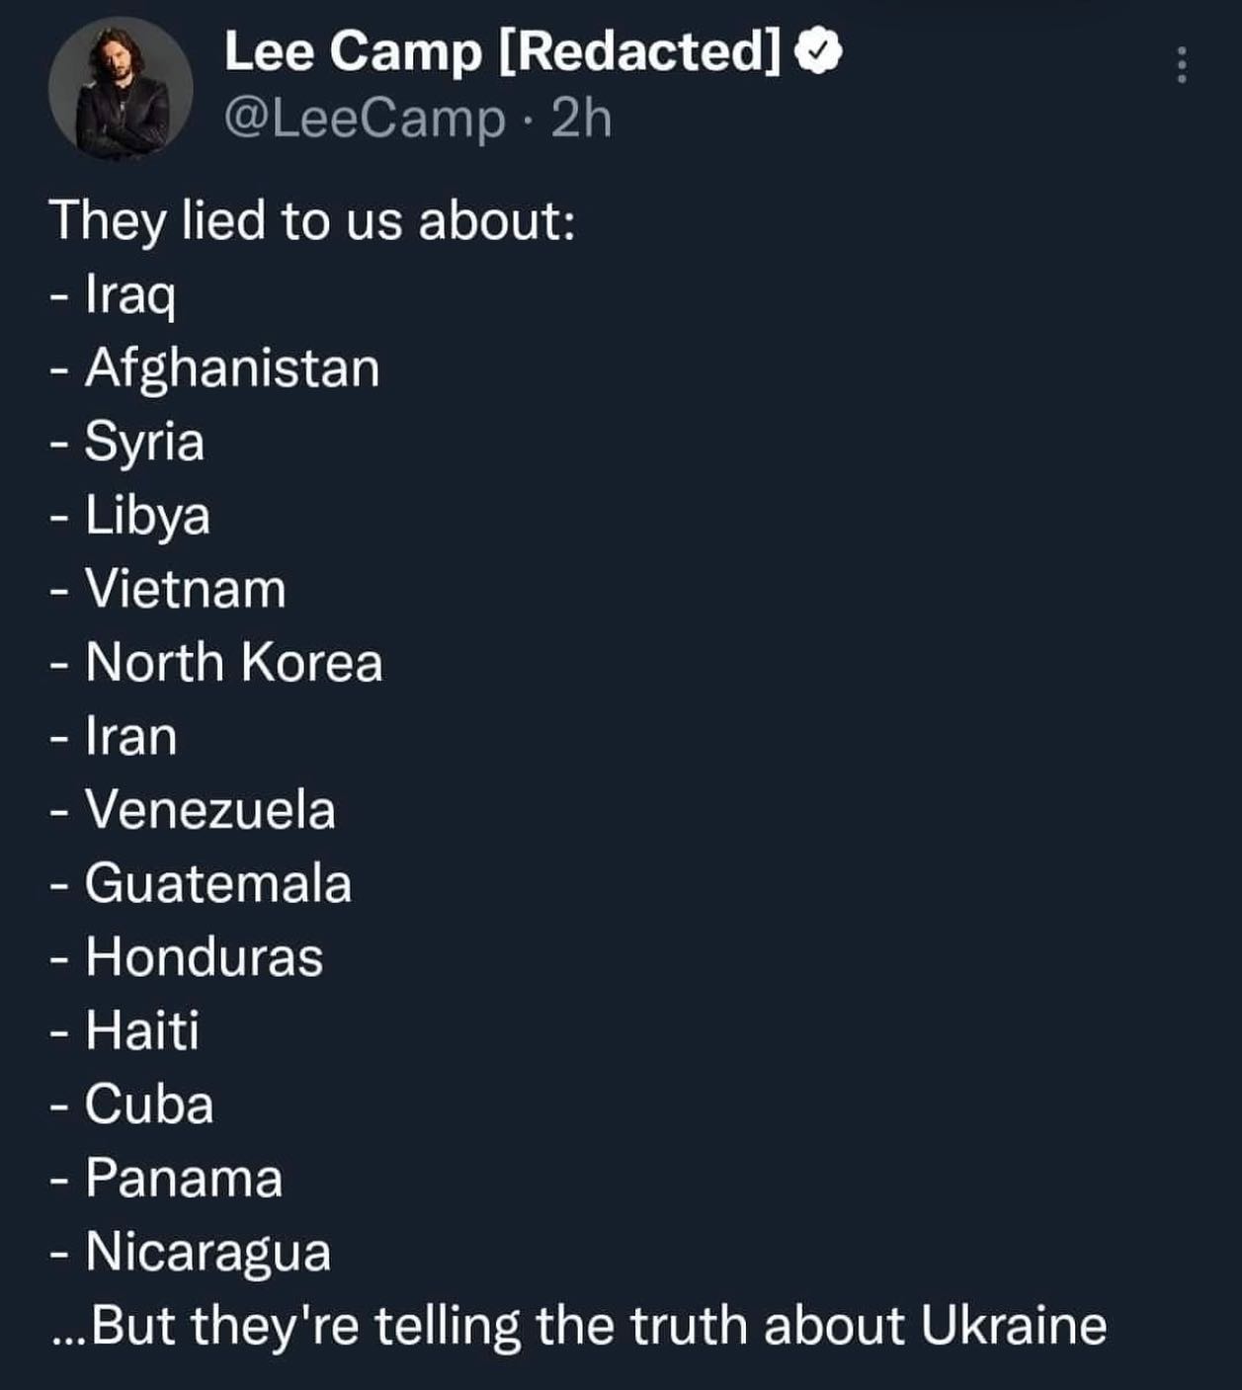
Task: Click the "They lied to us about:" line
Action: [312, 219]
